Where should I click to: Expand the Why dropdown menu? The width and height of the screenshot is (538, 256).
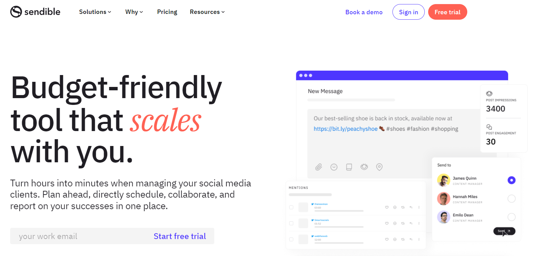pyautogui.click(x=134, y=12)
